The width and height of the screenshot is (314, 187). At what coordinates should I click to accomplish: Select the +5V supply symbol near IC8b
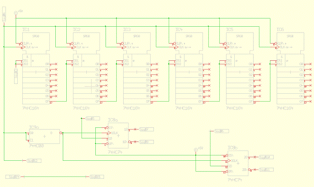[196, 150]
